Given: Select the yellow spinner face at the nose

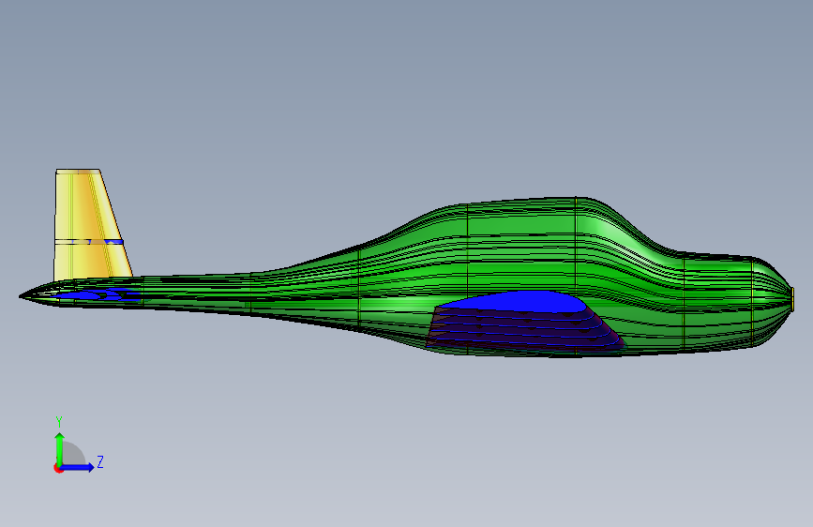Looking at the screenshot, I should tap(792, 299).
